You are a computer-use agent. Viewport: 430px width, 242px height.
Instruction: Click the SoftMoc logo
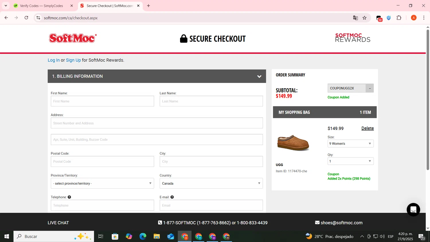[x=73, y=38]
